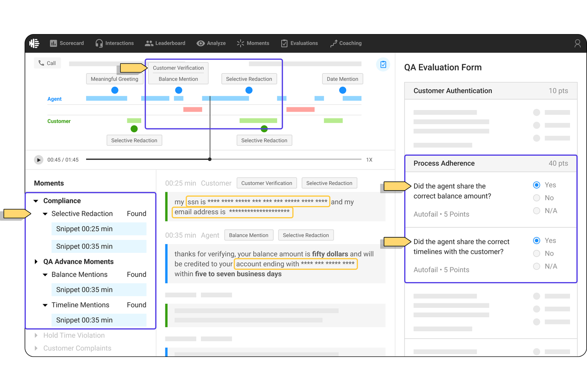587x391 pixels.
Task: Select N/A for correct balance amount
Action: (x=537, y=211)
